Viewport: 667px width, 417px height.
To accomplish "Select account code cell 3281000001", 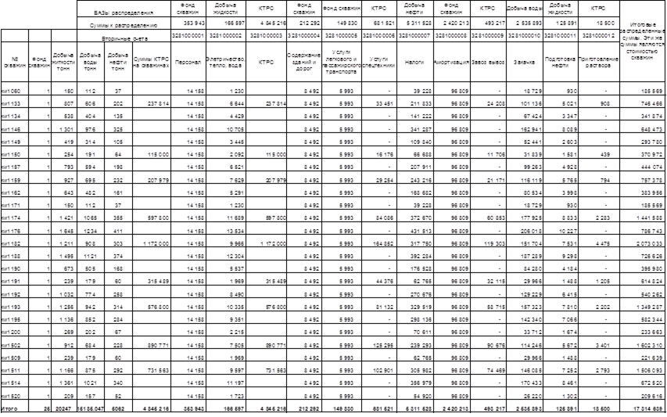I will point(188,36).
